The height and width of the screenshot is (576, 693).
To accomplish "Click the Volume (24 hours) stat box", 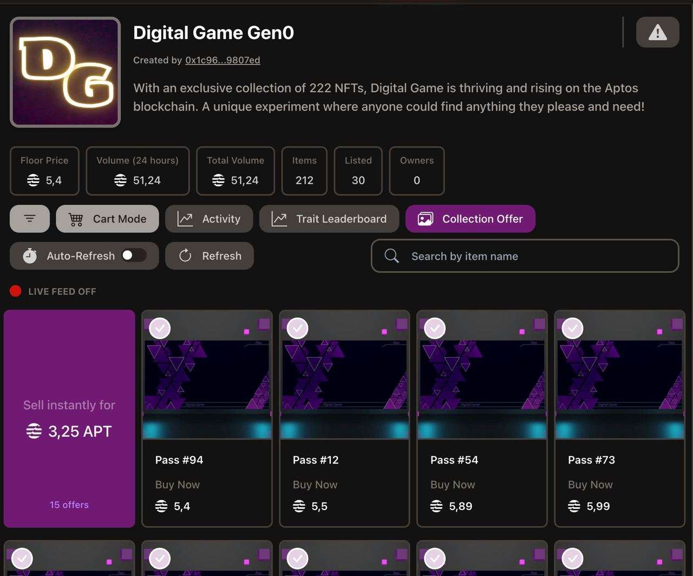I will point(138,171).
